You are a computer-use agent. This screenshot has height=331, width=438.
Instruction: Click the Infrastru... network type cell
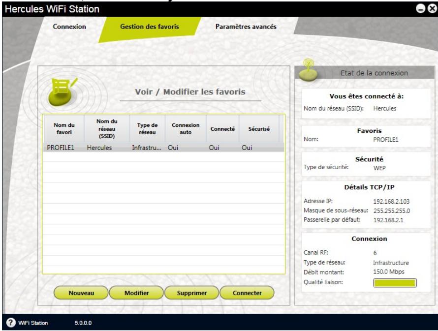click(x=146, y=148)
